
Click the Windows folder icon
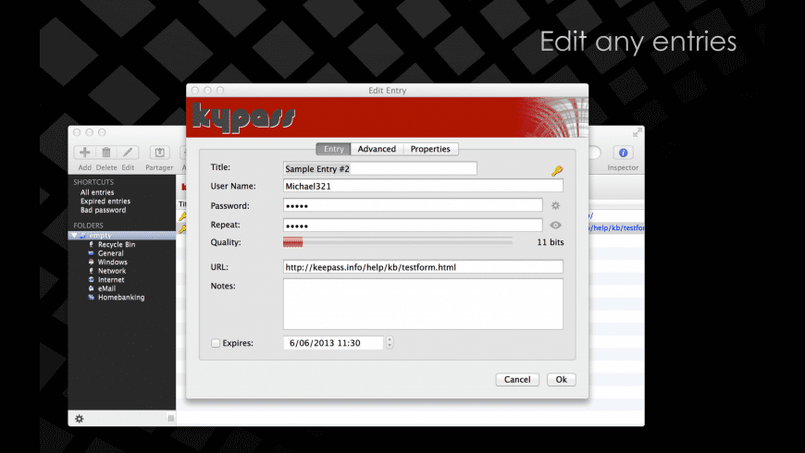click(x=92, y=263)
